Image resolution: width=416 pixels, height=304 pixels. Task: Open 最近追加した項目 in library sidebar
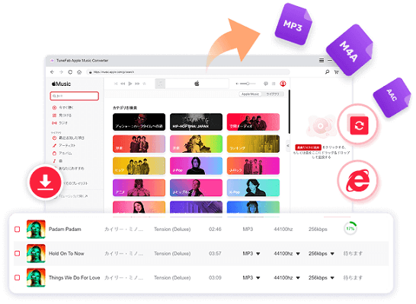tap(68, 138)
